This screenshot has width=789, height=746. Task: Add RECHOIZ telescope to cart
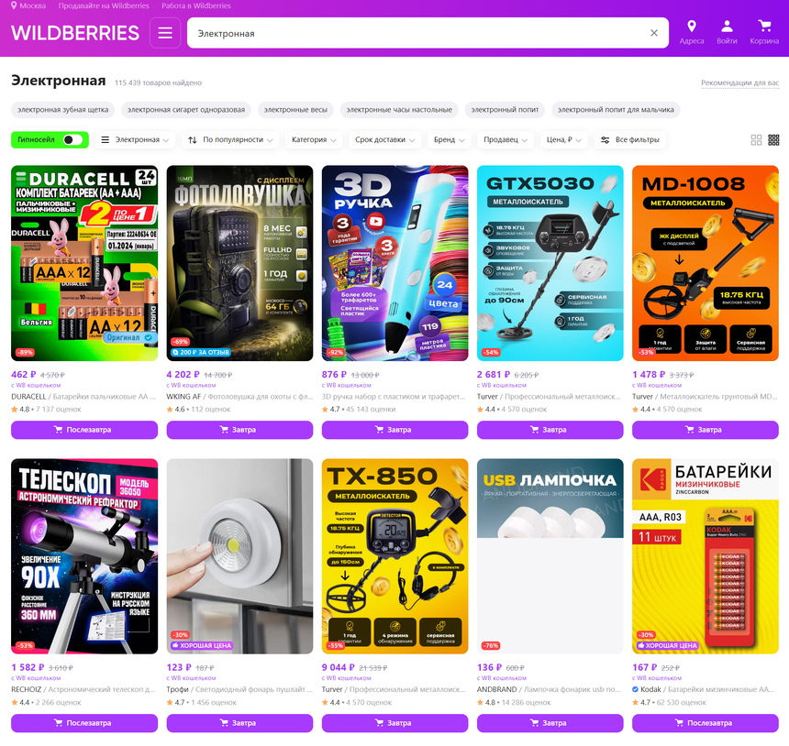84,723
